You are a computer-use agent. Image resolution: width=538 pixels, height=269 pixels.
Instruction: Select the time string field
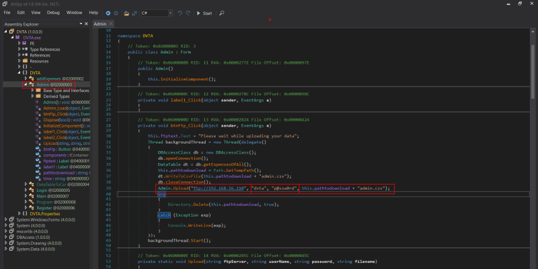(66, 178)
